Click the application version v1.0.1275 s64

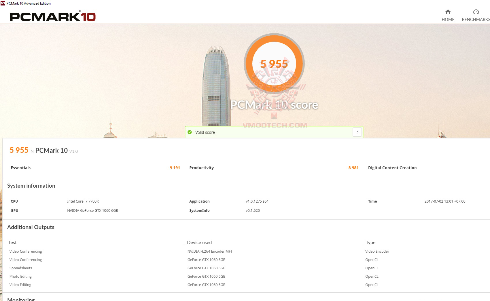click(x=257, y=201)
